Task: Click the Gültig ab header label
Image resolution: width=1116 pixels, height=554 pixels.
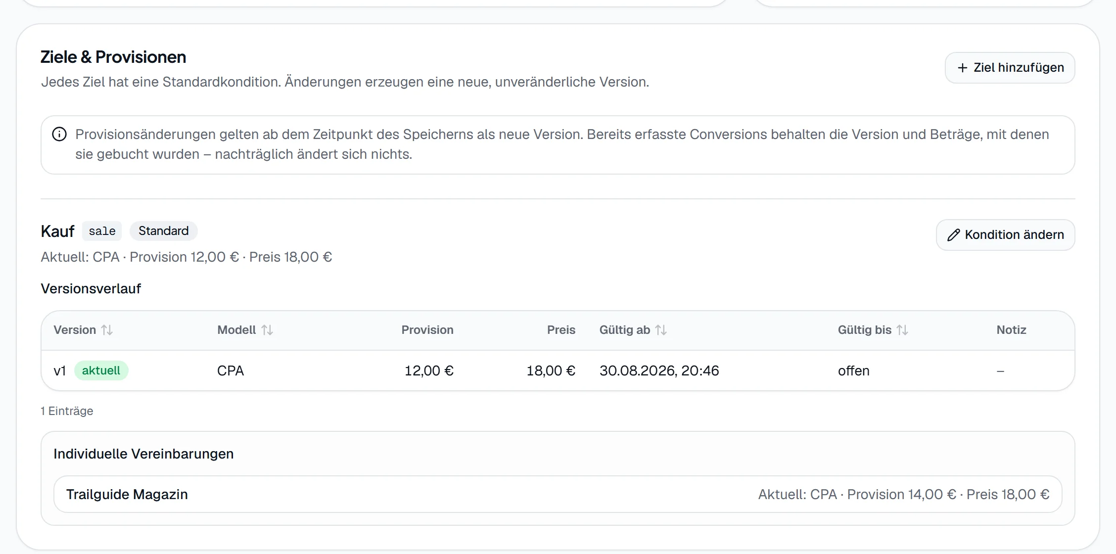Action: pos(625,330)
